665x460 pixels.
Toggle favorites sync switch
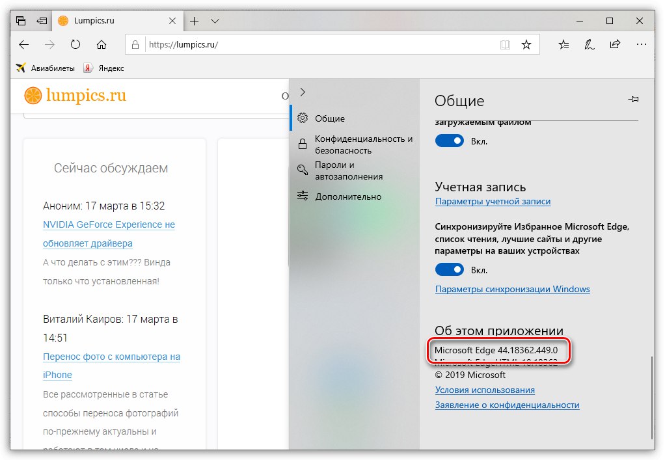tap(450, 269)
